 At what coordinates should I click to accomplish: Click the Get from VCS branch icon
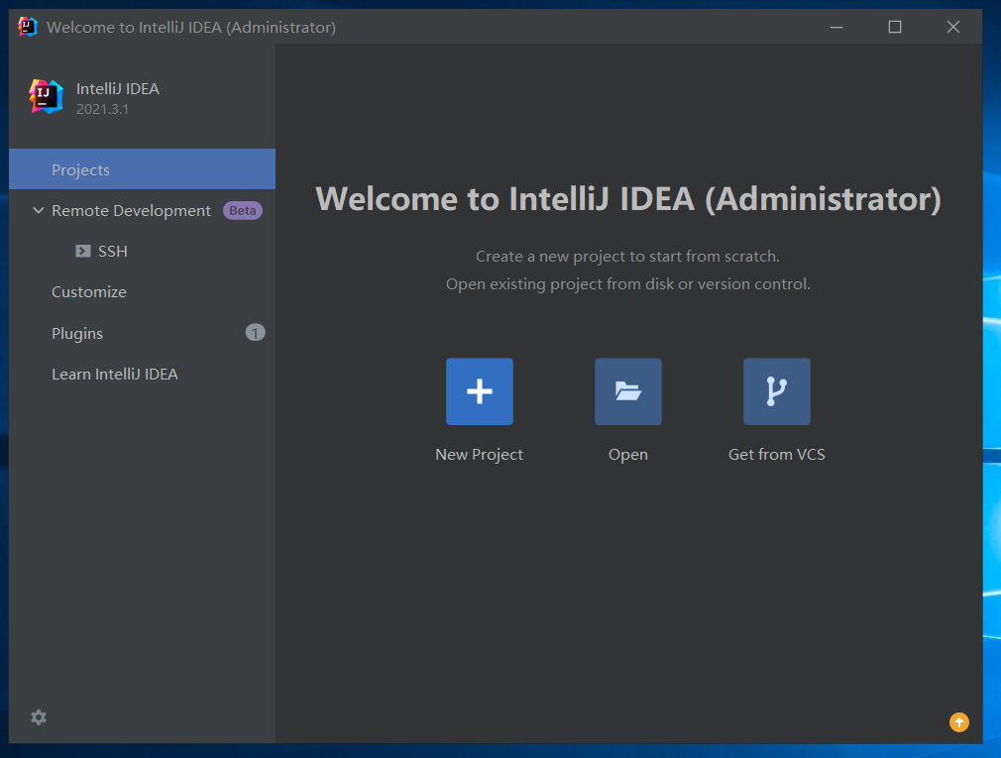[x=777, y=391]
